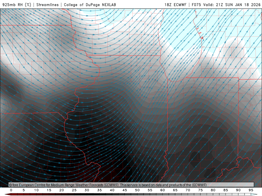Click the "5" value on the RH scale
The height and width of the screenshot is (196, 262).
click(24, 190)
